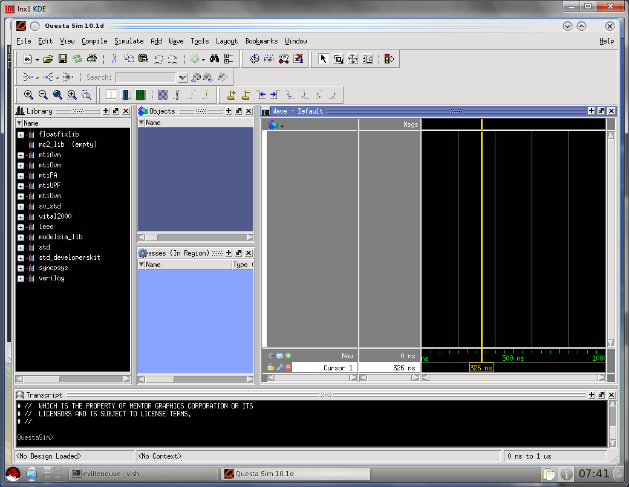Click the Search input field
Screen dimensions: 629x487
tap(146, 77)
